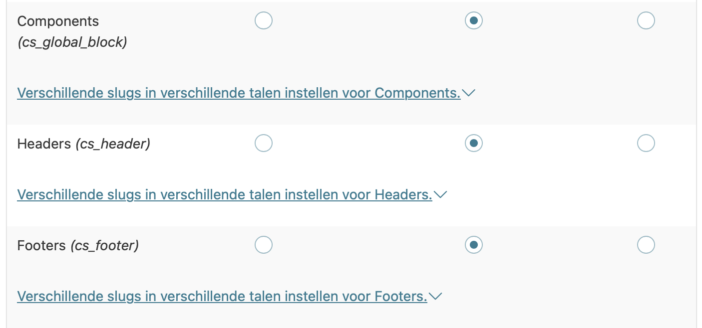Viewport: 702px width, 328px height.
Task: Click the (cs_global_block) slug text
Action: point(72,42)
